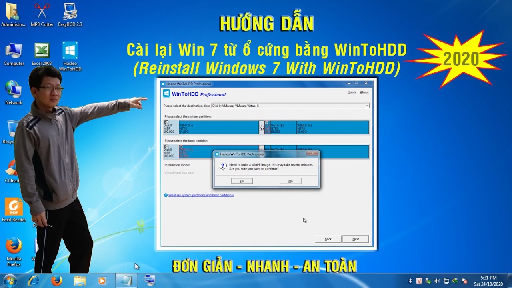
Task: Click the Show desktop button at the taskbar end
Action: click(509, 280)
